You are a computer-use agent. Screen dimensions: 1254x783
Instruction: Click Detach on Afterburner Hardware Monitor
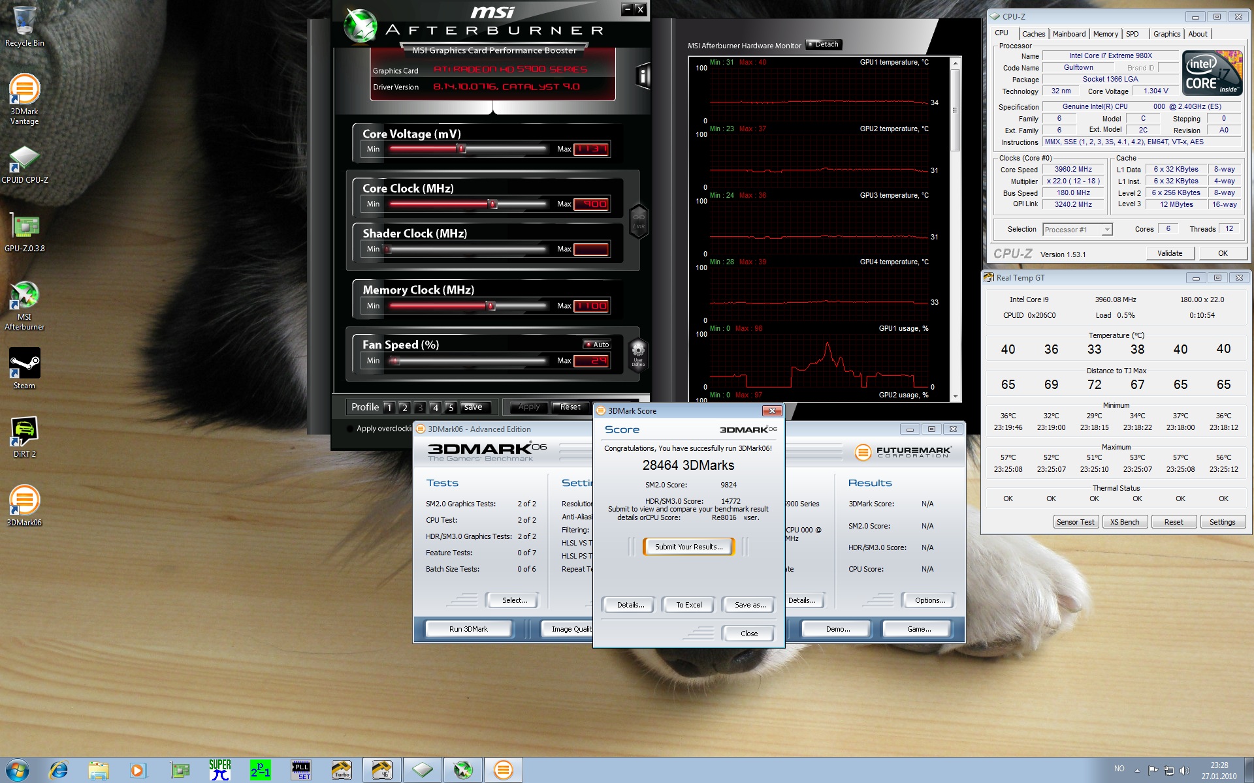click(x=824, y=44)
